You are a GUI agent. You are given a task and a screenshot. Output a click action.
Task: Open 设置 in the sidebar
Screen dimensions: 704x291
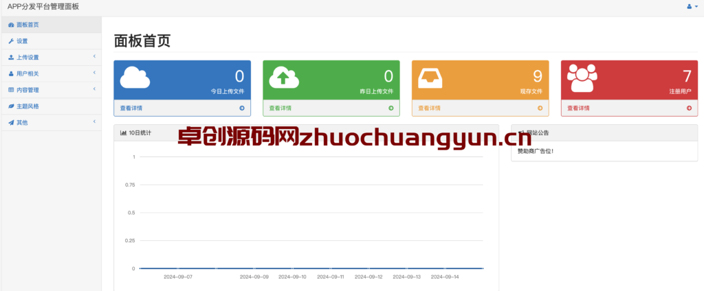(x=51, y=40)
